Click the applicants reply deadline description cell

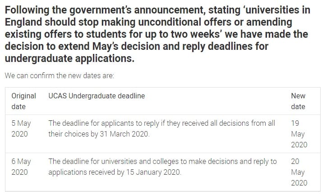coord(162,128)
